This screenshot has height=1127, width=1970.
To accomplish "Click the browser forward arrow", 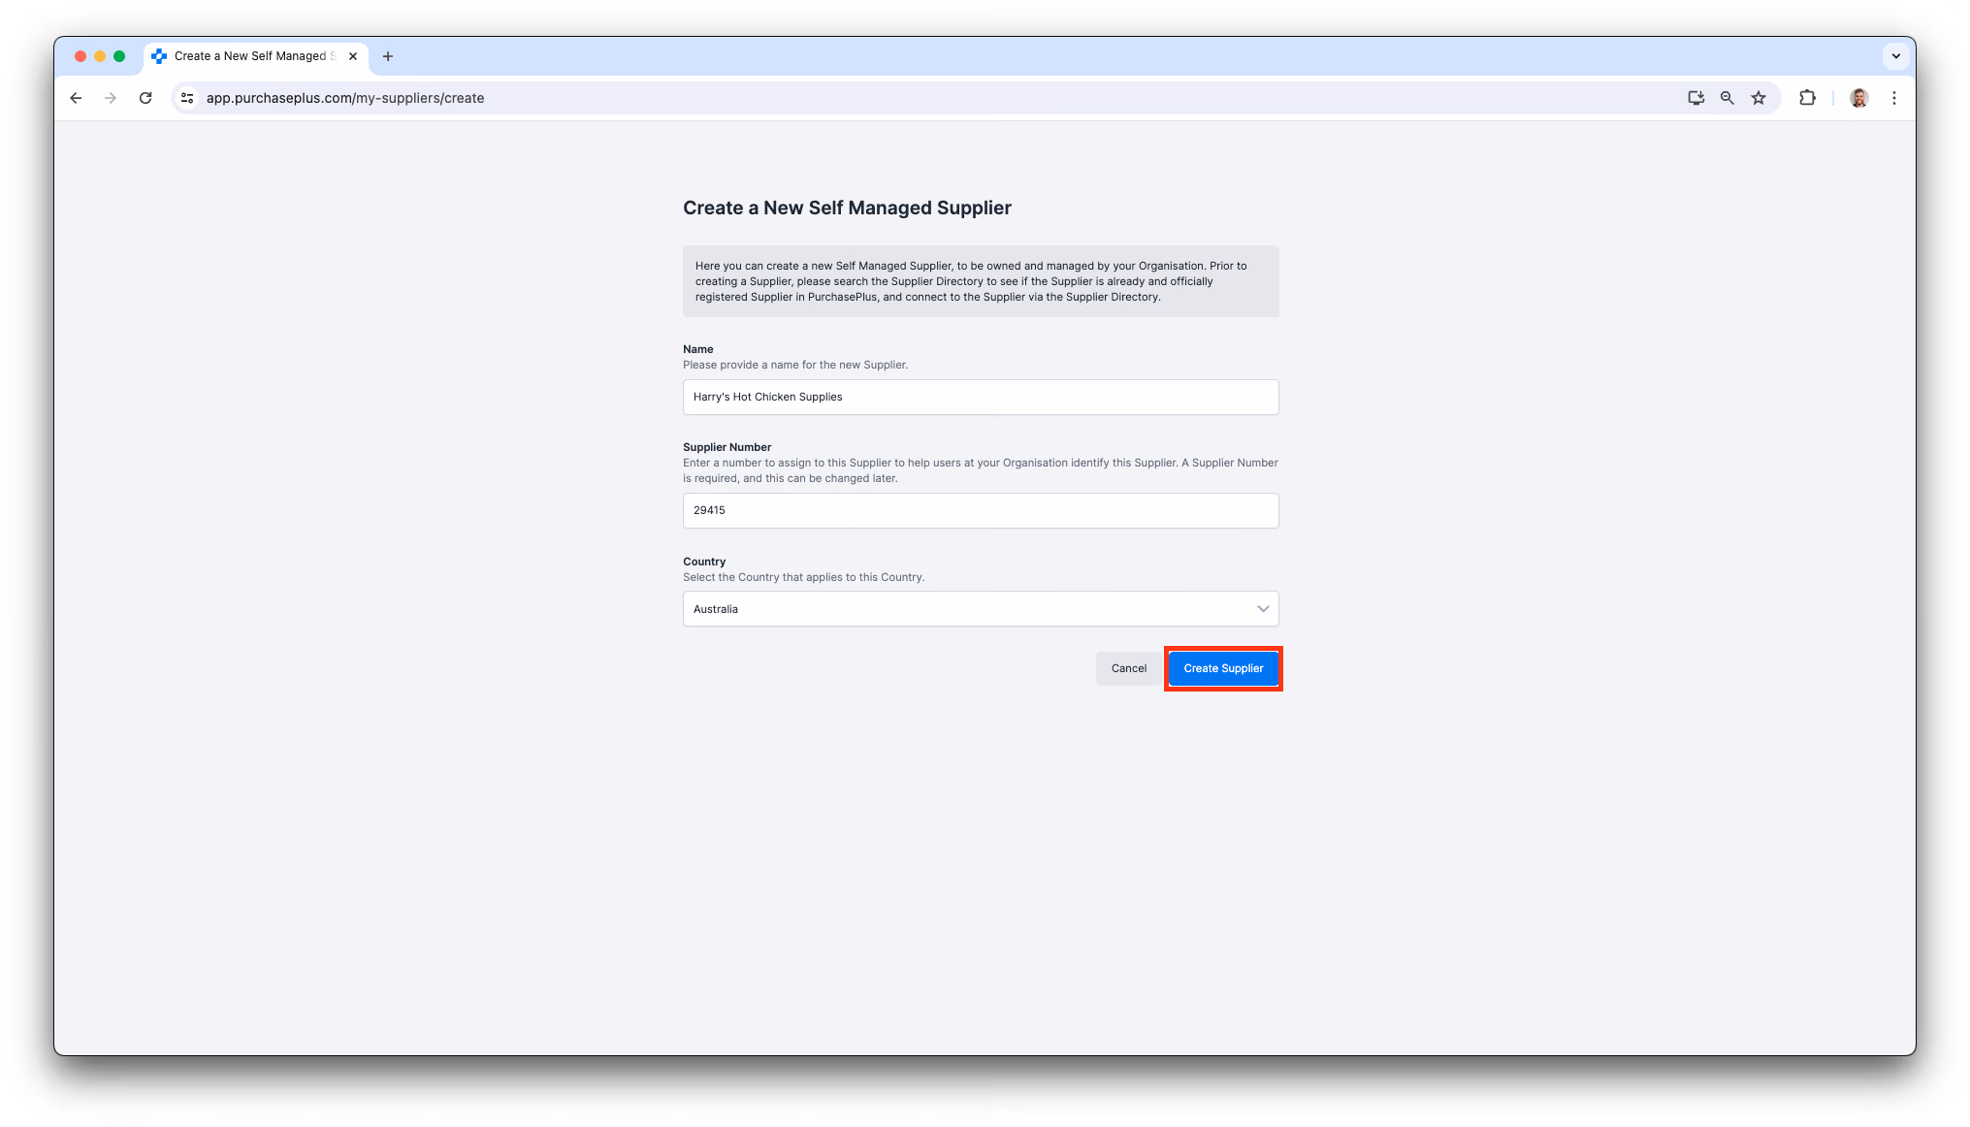I will (111, 98).
